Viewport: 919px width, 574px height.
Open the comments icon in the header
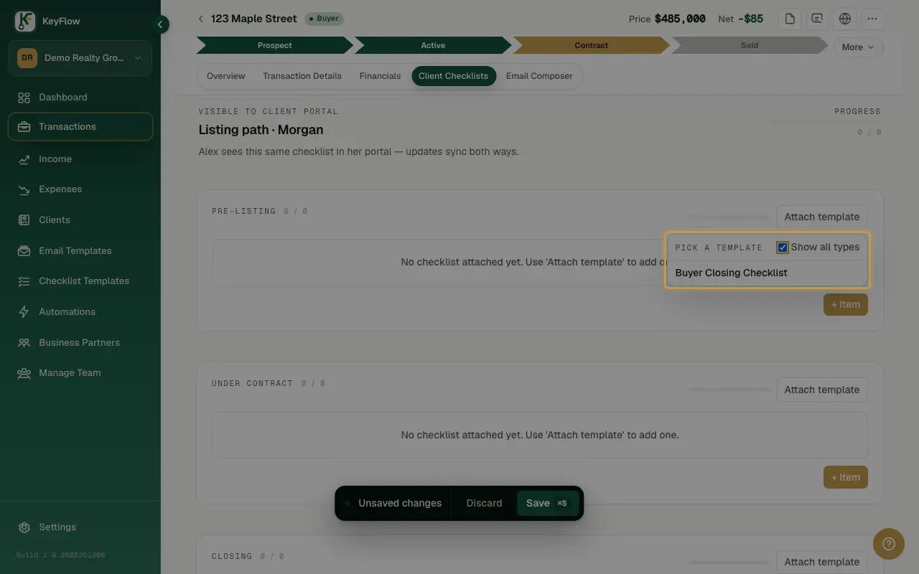[x=817, y=19]
